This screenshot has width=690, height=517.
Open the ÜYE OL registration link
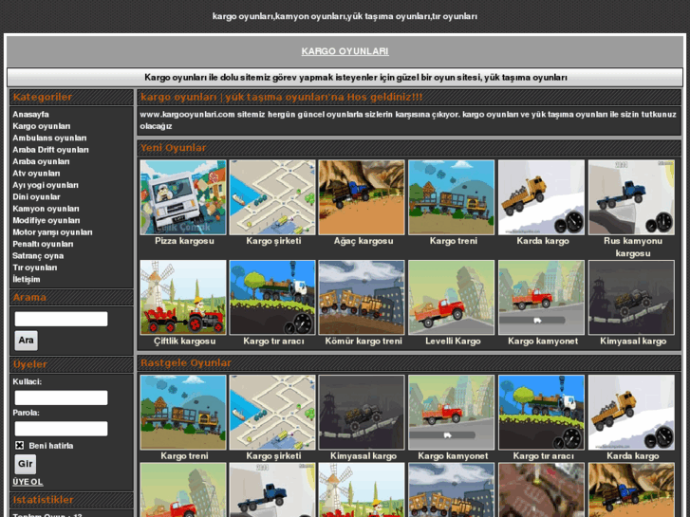(x=28, y=482)
